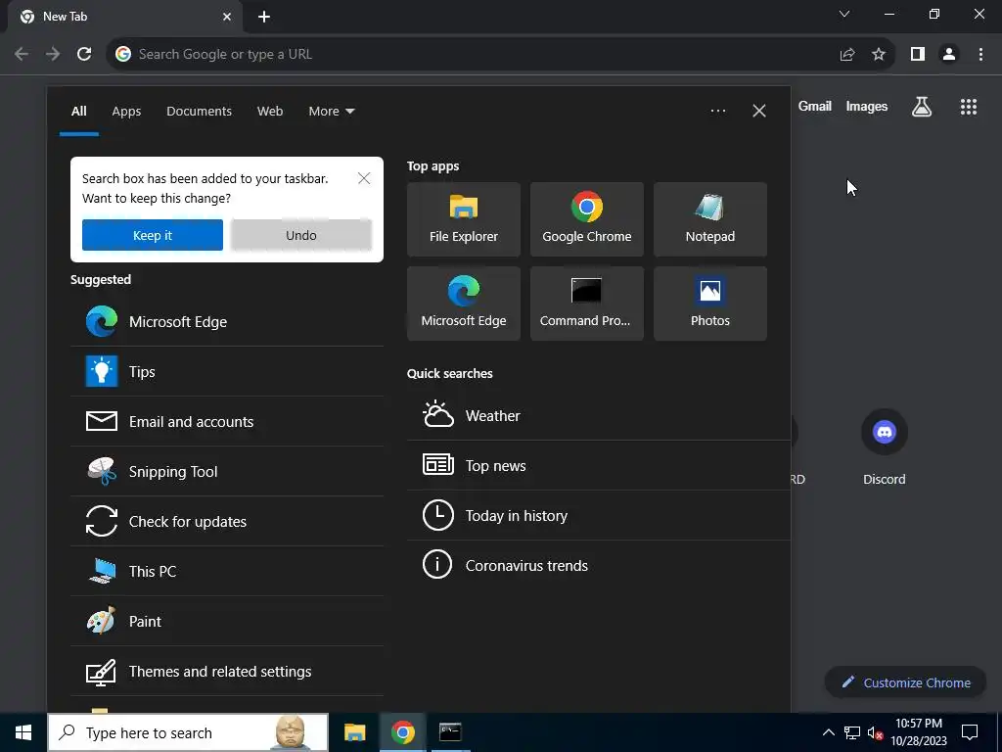Open a new Chrome tab
The width and height of the screenshot is (1002, 752).
[264, 18]
